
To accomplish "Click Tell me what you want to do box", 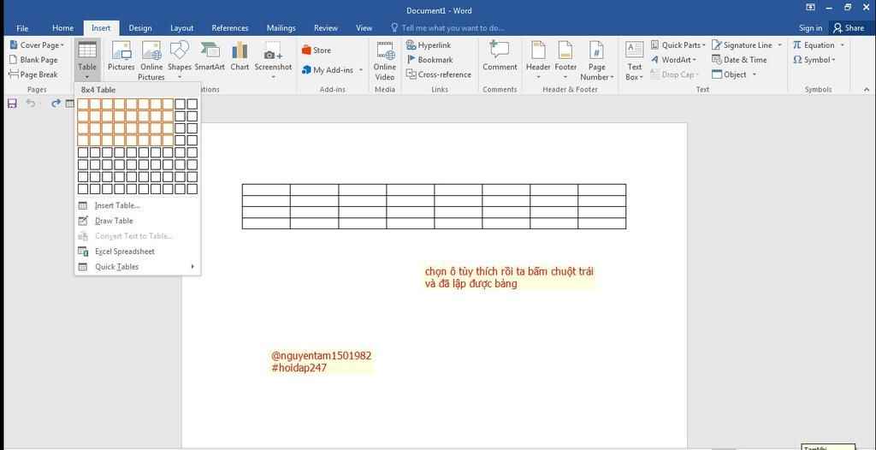I will 447,28.
